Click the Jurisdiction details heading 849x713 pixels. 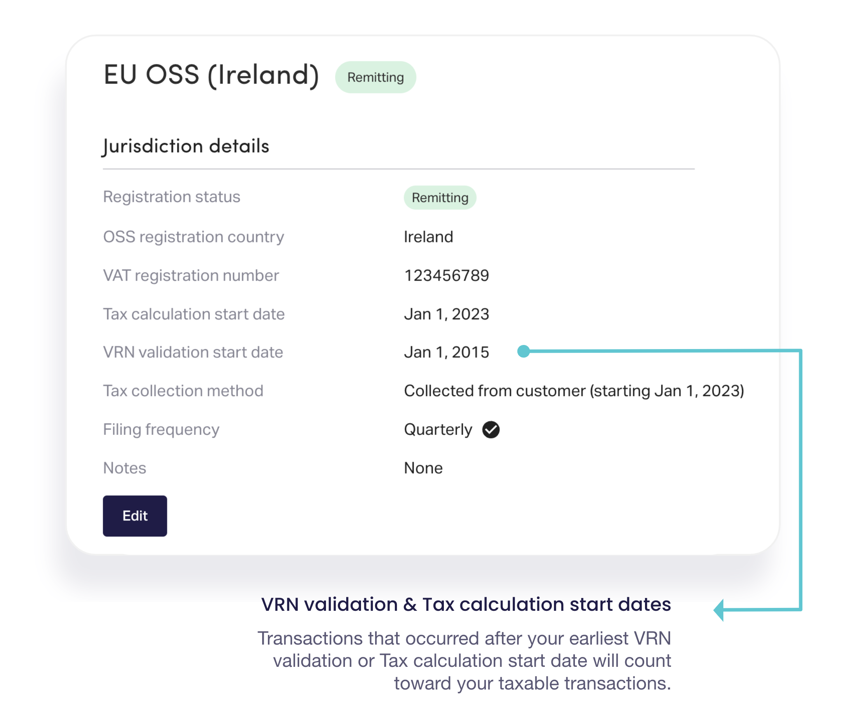pyautogui.click(x=186, y=146)
